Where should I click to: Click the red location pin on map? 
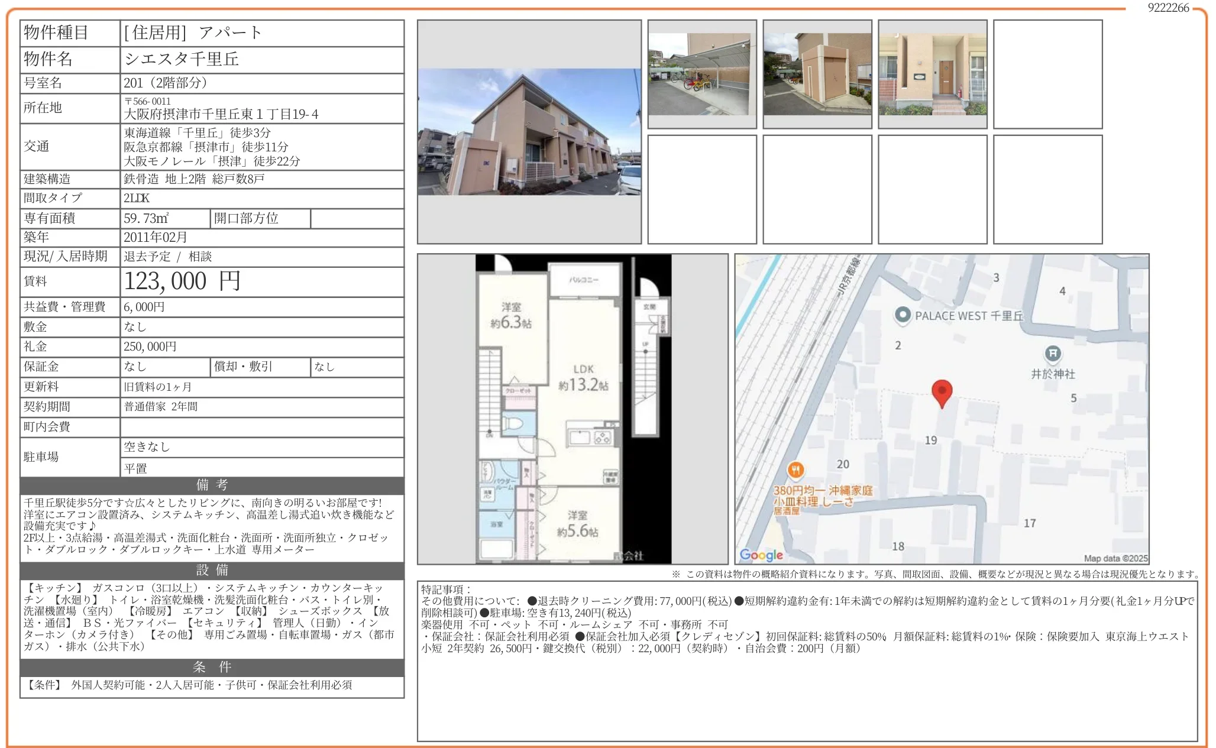click(x=941, y=393)
